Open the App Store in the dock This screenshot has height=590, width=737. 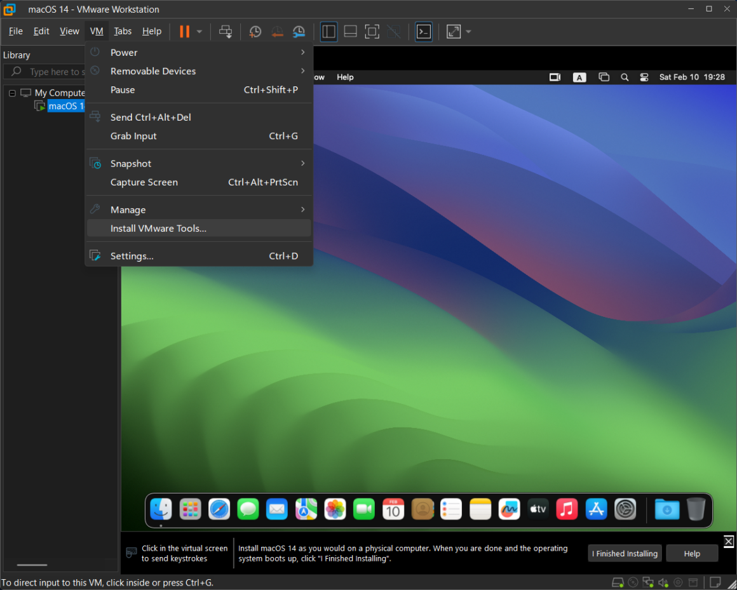(x=597, y=509)
